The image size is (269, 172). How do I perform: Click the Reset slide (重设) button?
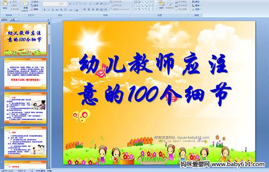tap(35, 5)
